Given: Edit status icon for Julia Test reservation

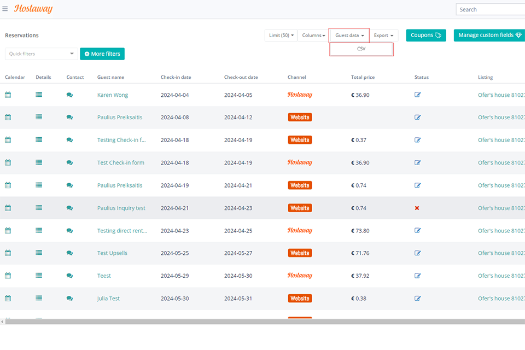Looking at the screenshot, I should [417, 299].
